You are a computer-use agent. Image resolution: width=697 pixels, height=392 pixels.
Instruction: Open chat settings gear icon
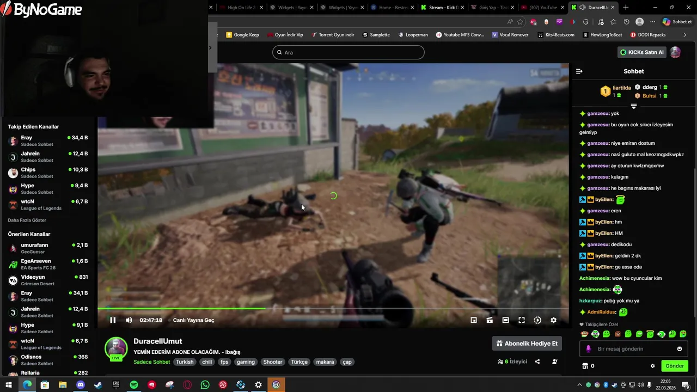[652, 366]
